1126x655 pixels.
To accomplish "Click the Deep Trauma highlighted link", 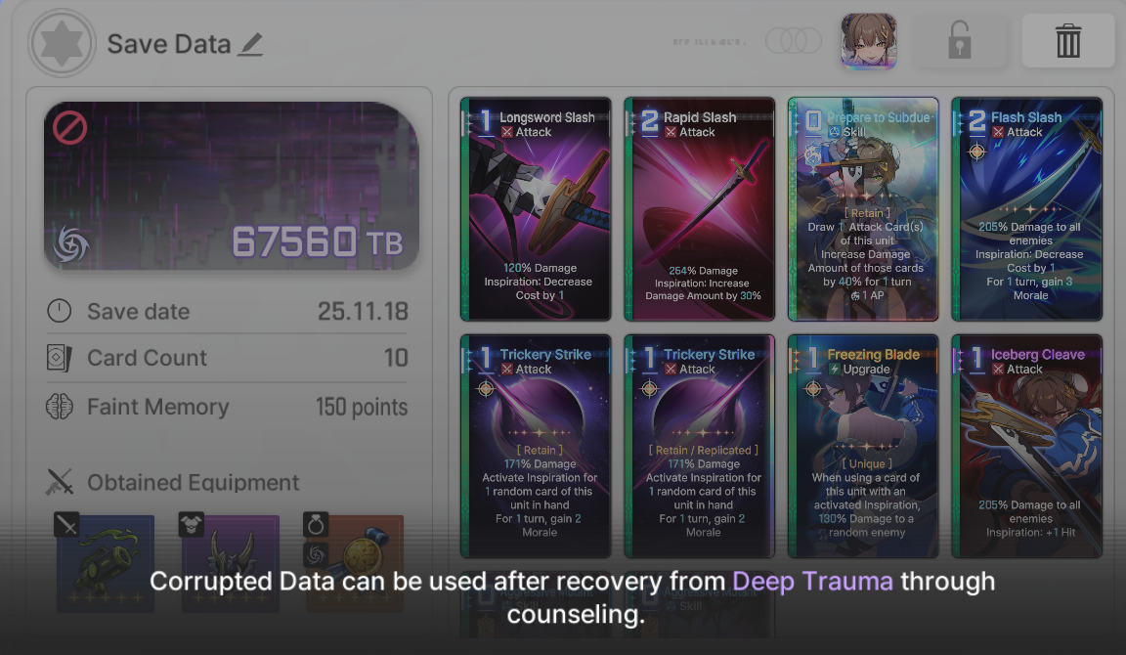I will 813,581.
